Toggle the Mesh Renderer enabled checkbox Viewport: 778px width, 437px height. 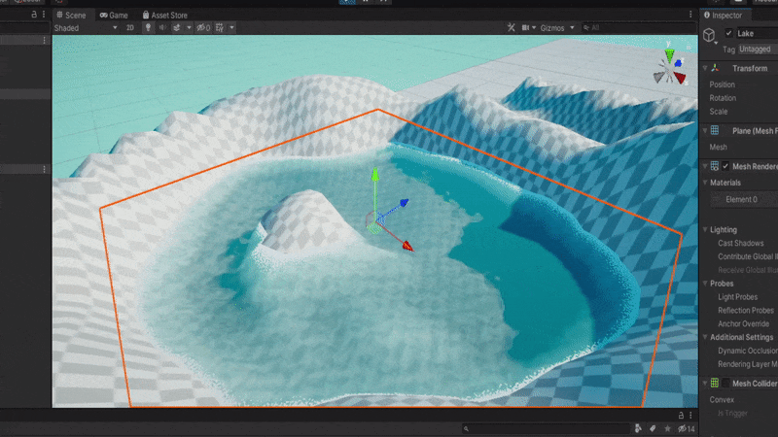725,166
